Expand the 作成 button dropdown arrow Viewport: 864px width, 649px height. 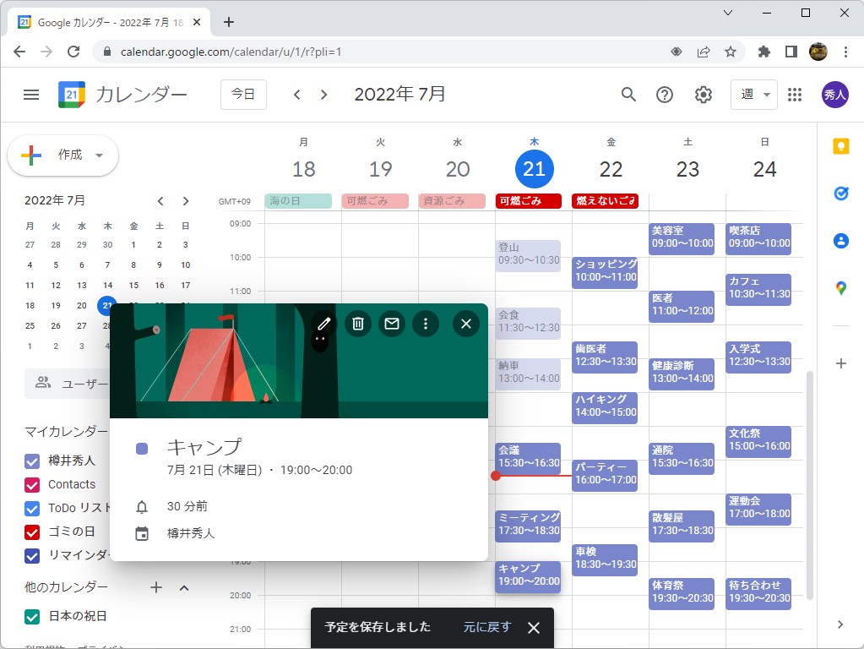tap(99, 155)
